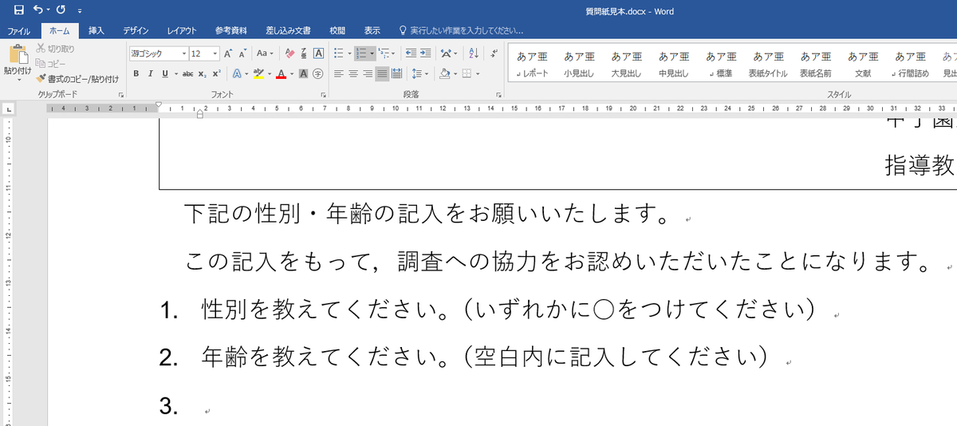Apply the 標準 style
957x426 pixels.
tap(721, 65)
